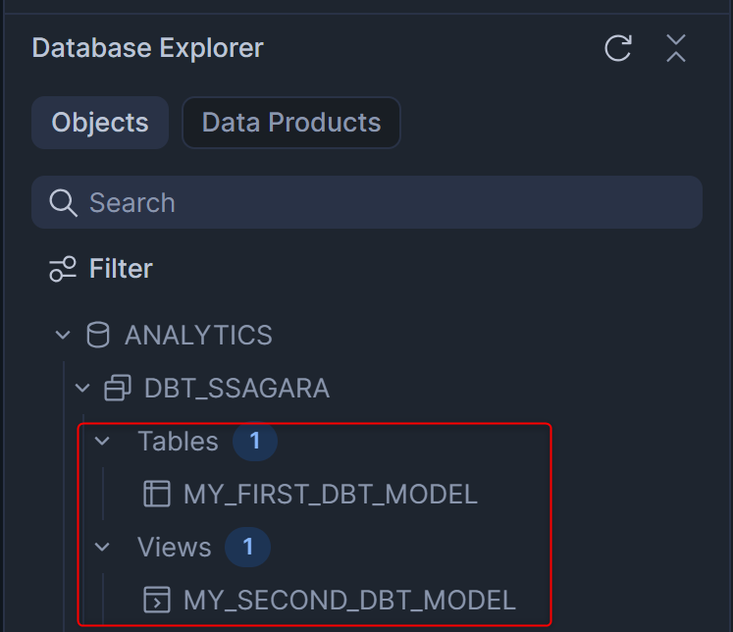Viewport: 733px width, 632px height.
Task: Click the magnifier icon in the search box
Action: (63, 203)
